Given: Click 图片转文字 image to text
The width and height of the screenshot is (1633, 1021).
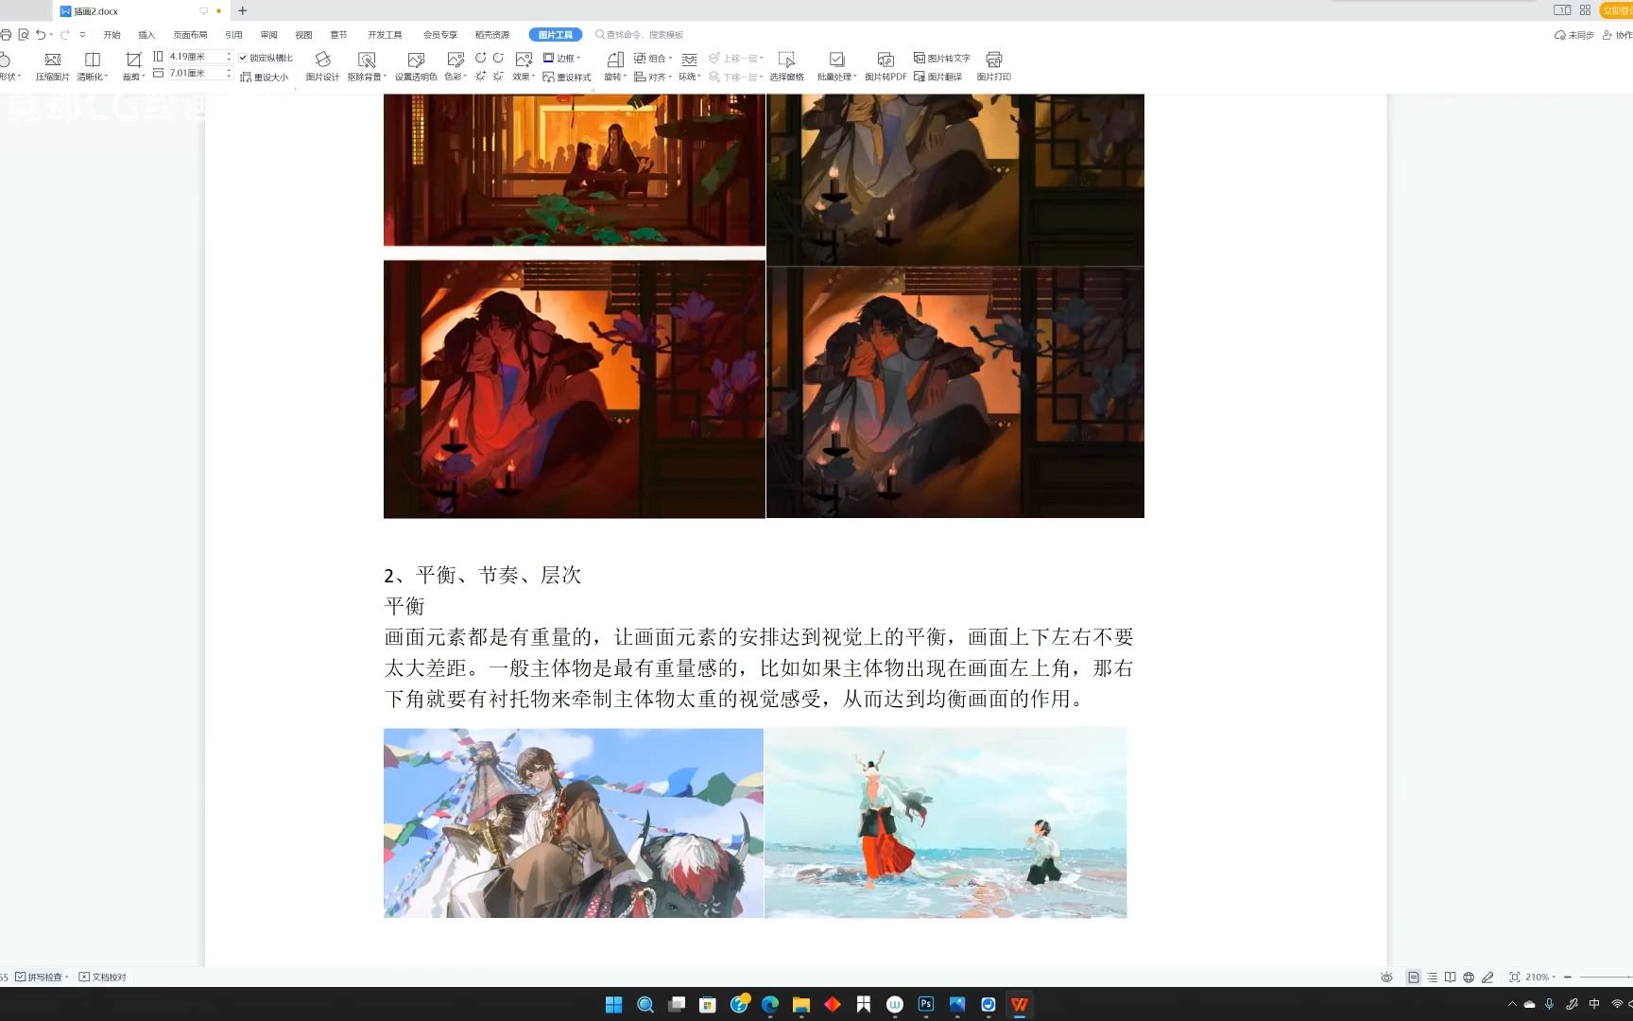Looking at the screenshot, I should [942, 59].
